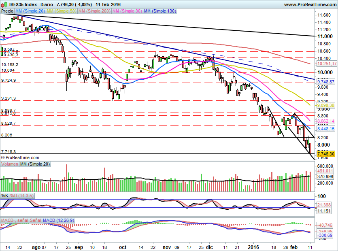
Task: Click the candlestick icon in the title bar
Action: pyautogui.click(x=4, y=4)
